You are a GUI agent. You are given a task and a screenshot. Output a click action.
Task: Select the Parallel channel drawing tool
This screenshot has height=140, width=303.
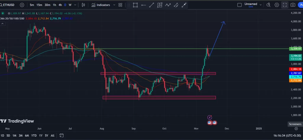176,5
